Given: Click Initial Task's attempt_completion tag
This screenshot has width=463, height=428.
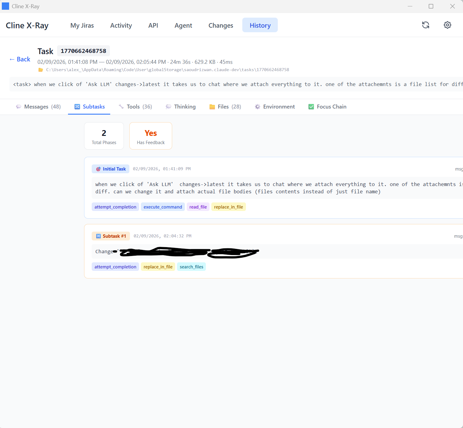Looking at the screenshot, I should pyautogui.click(x=115, y=207).
